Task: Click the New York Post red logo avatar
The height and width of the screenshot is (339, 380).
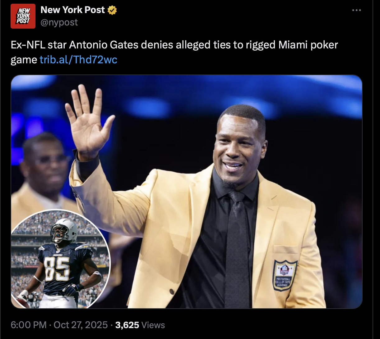Action: pyautogui.click(x=23, y=16)
